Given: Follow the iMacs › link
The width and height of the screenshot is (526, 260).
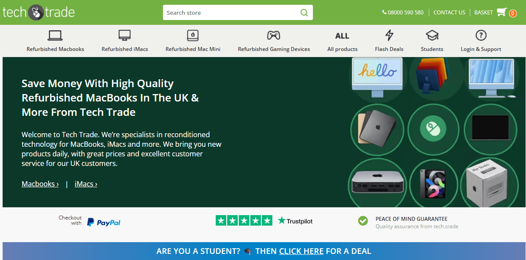Looking at the screenshot, I should (86, 184).
